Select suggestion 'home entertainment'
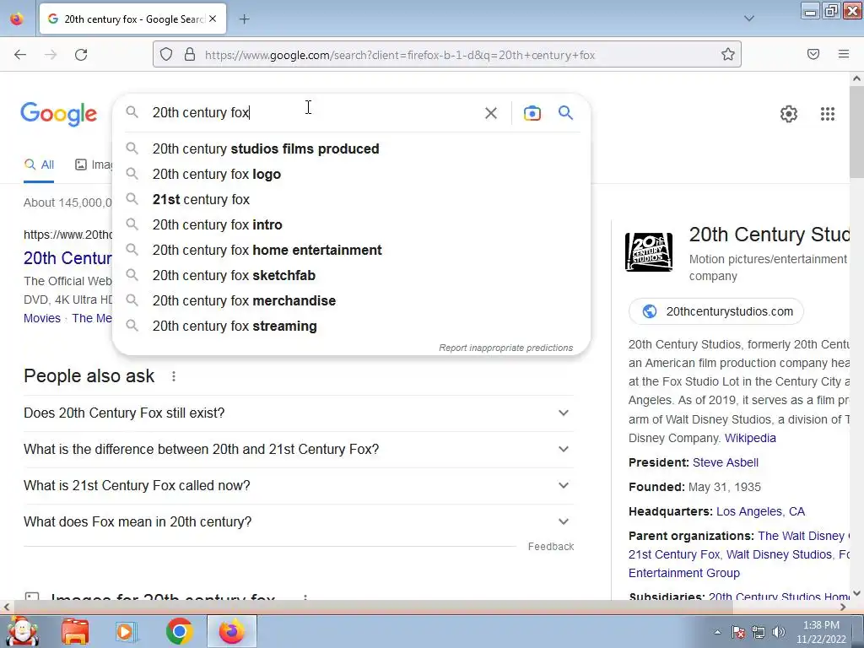The image size is (864, 648). click(x=352, y=250)
